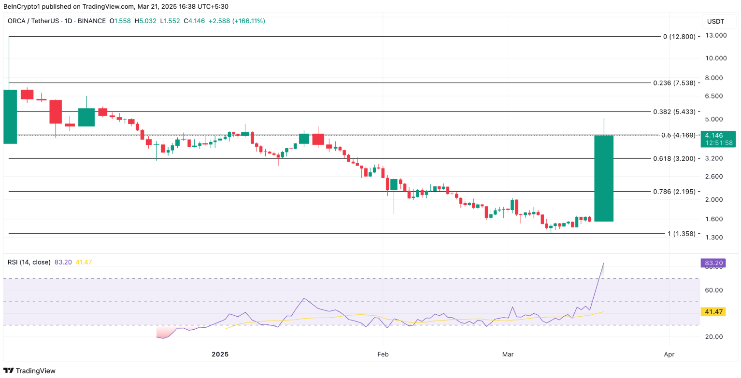
Task: Click the 60.00 RSI axis label
Action: click(x=714, y=290)
